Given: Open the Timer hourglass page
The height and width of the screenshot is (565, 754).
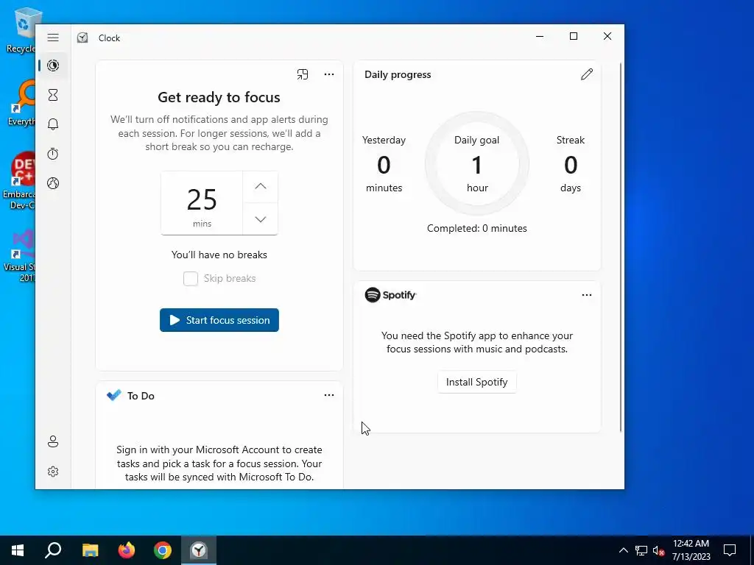Looking at the screenshot, I should tap(53, 95).
